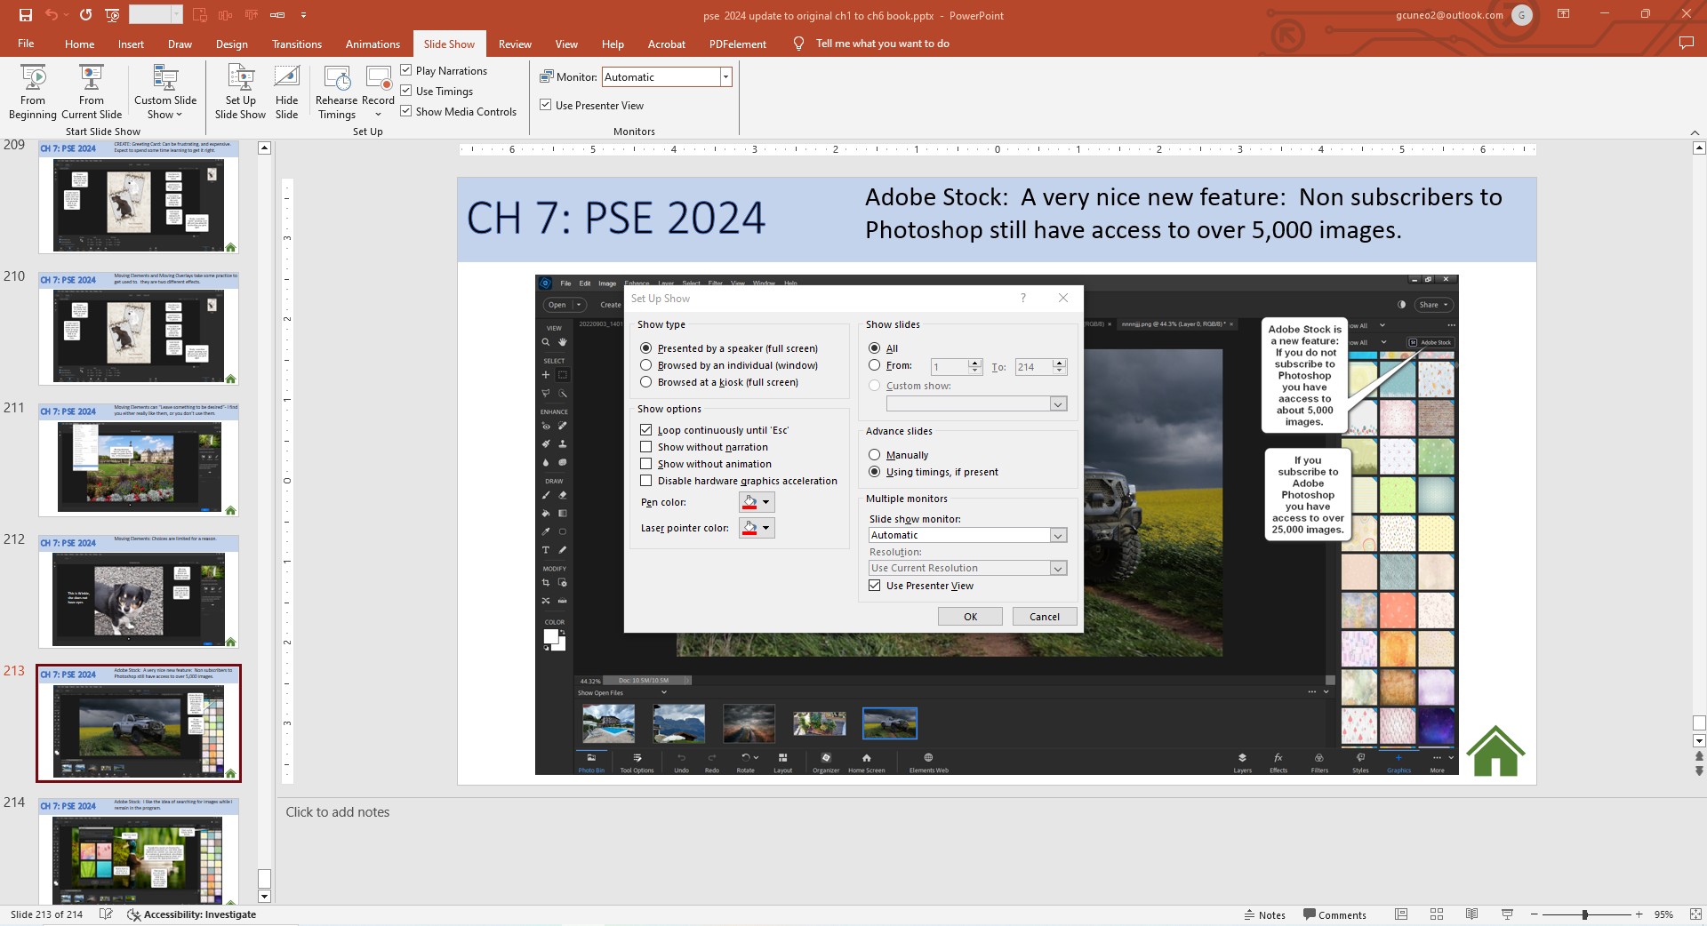Image resolution: width=1707 pixels, height=926 pixels.
Task: Enable Play Narrations
Action: tap(406, 69)
